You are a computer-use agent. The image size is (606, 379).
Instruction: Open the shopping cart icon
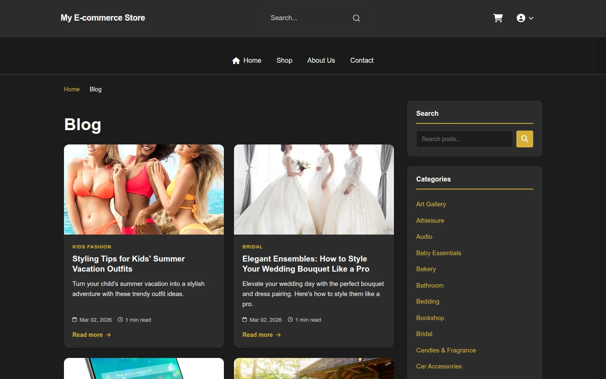tap(498, 18)
